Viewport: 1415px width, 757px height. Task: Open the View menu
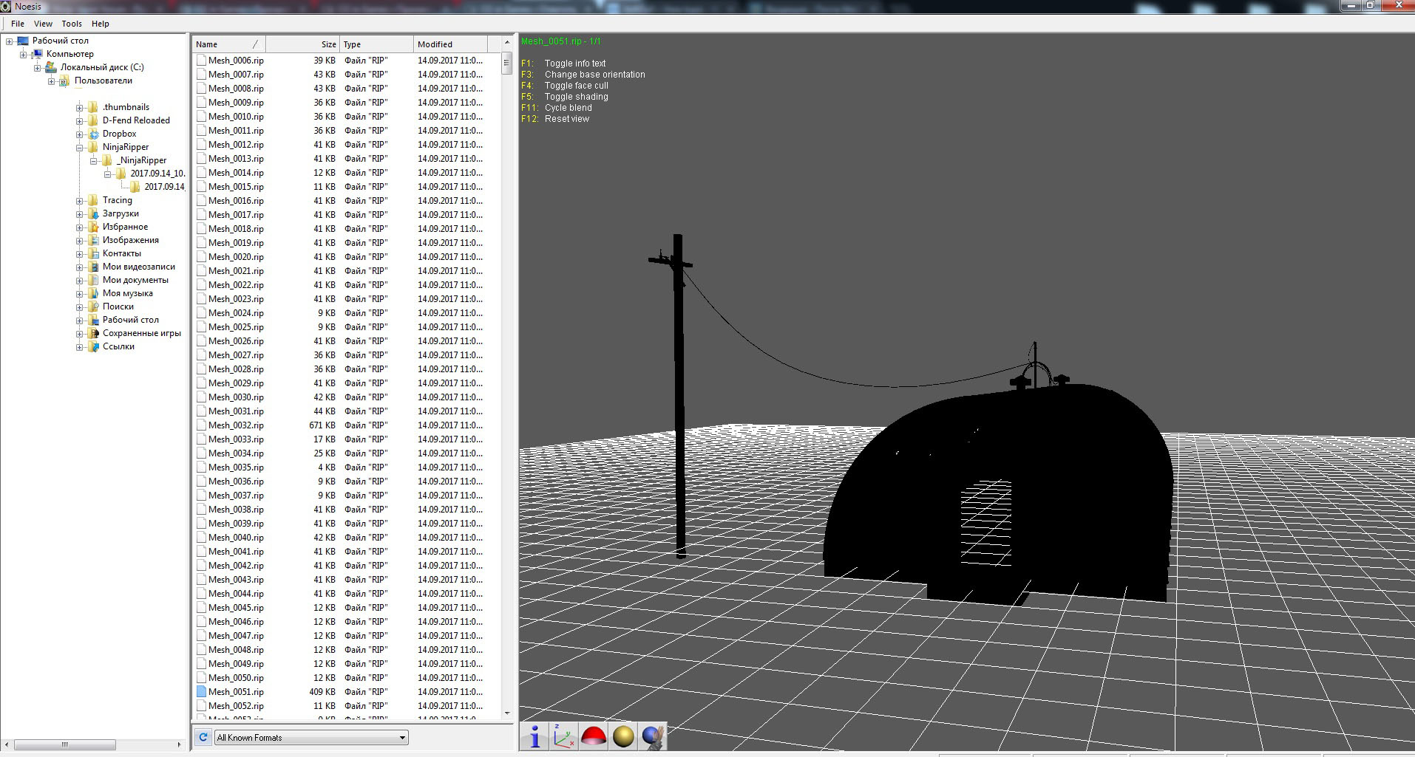[43, 24]
